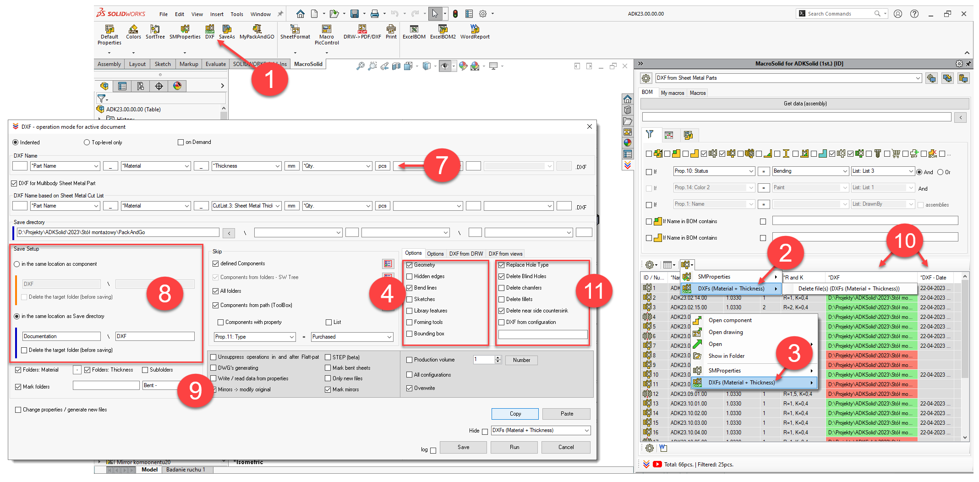Launch the ExcelBOM macro
The image size is (979, 482).
pyautogui.click(x=414, y=32)
